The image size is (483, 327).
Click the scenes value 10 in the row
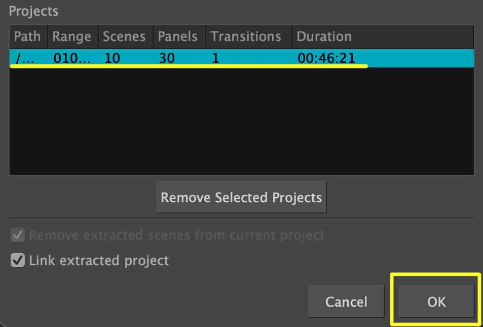pos(113,58)
